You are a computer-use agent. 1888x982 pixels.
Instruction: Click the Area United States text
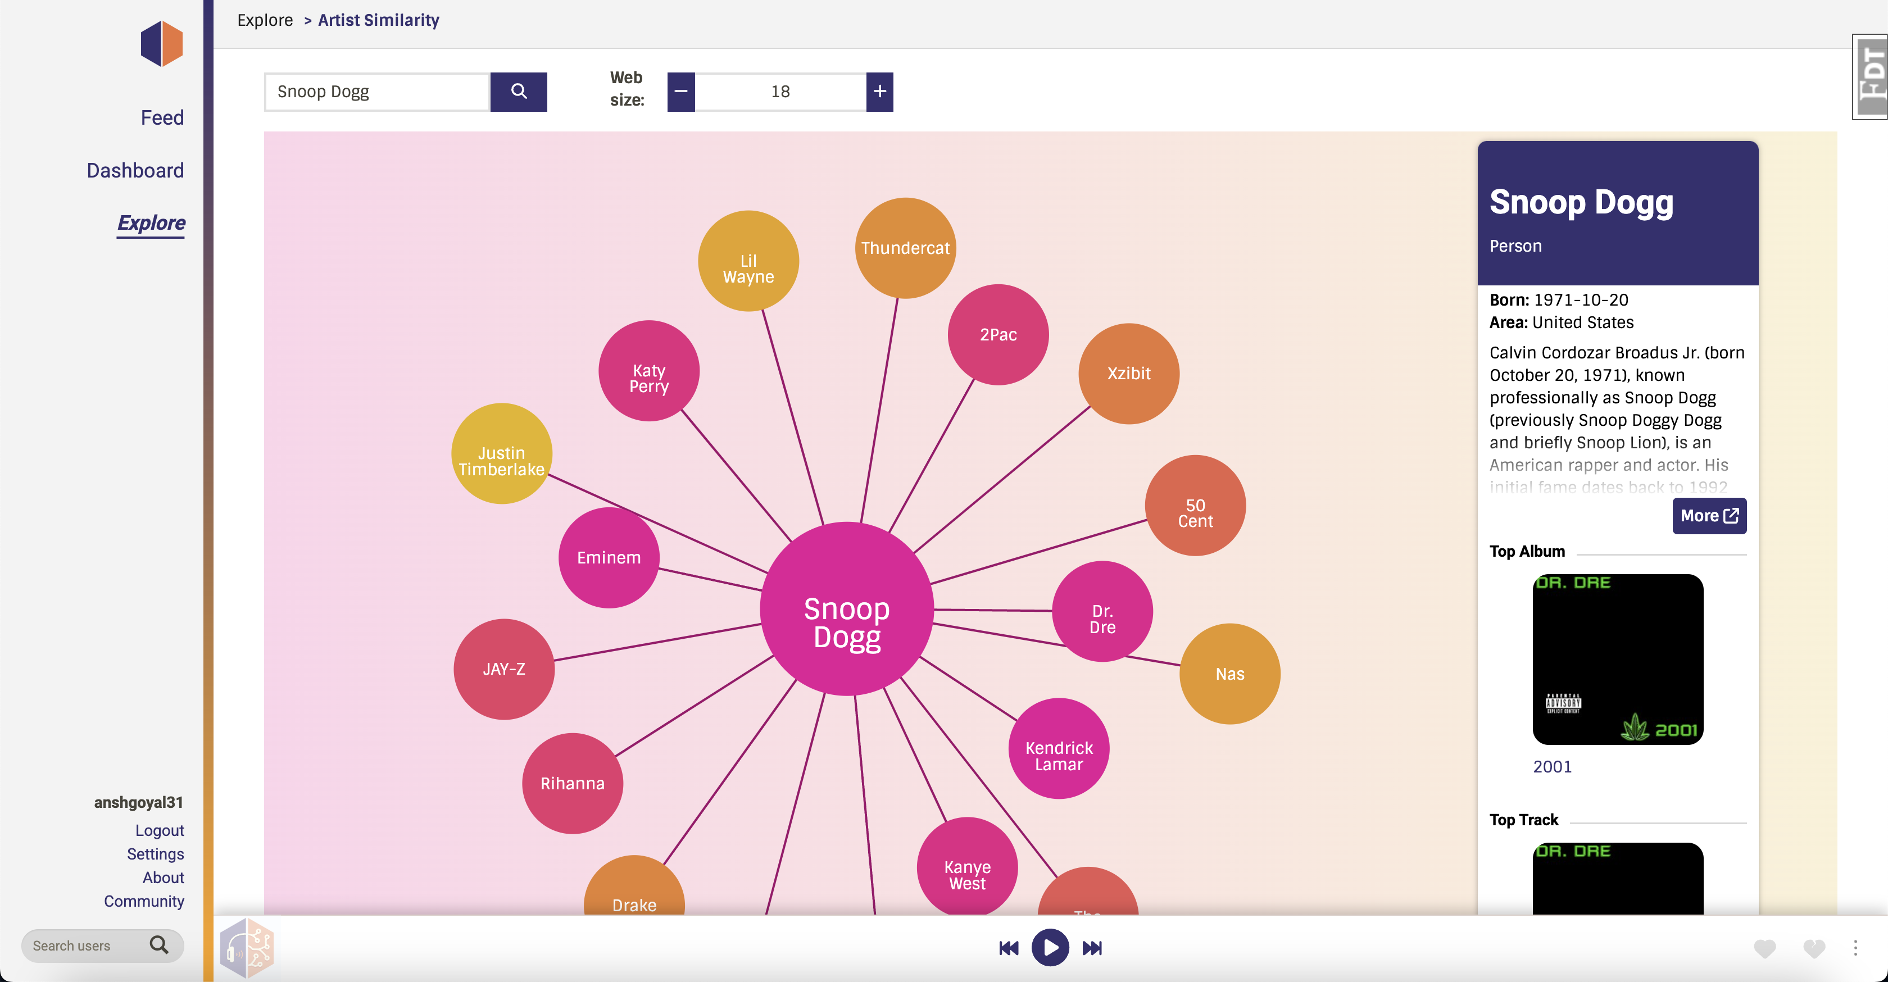coord(1561,322)
